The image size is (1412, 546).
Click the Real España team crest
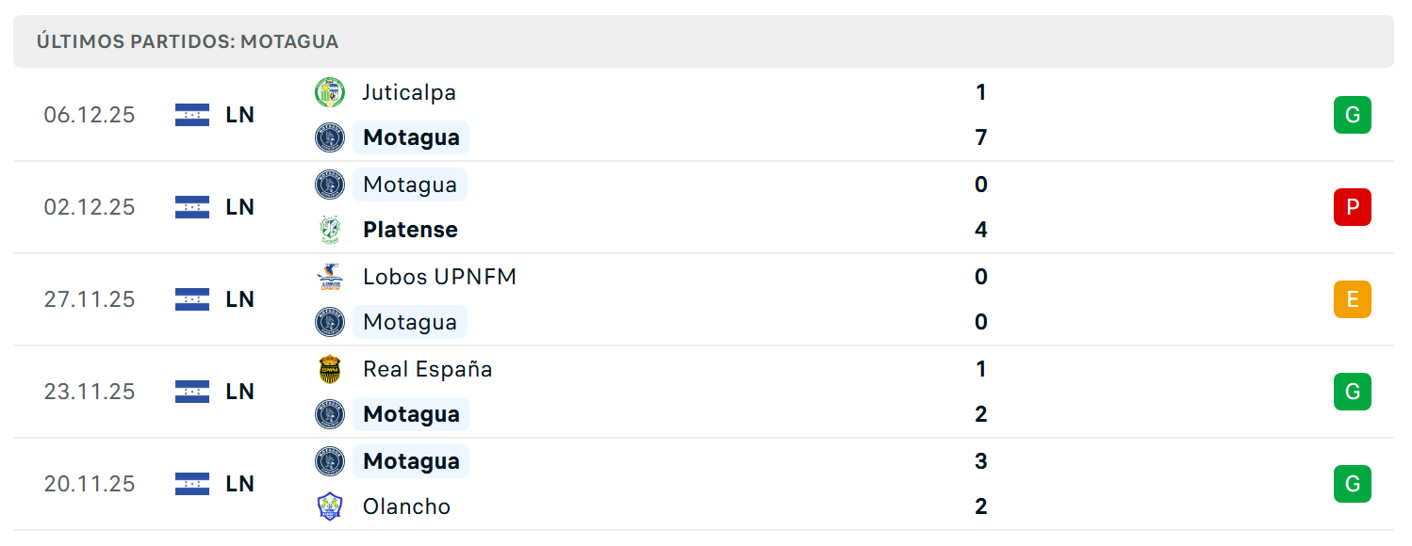pyautogui.click(x=330, y=369)
